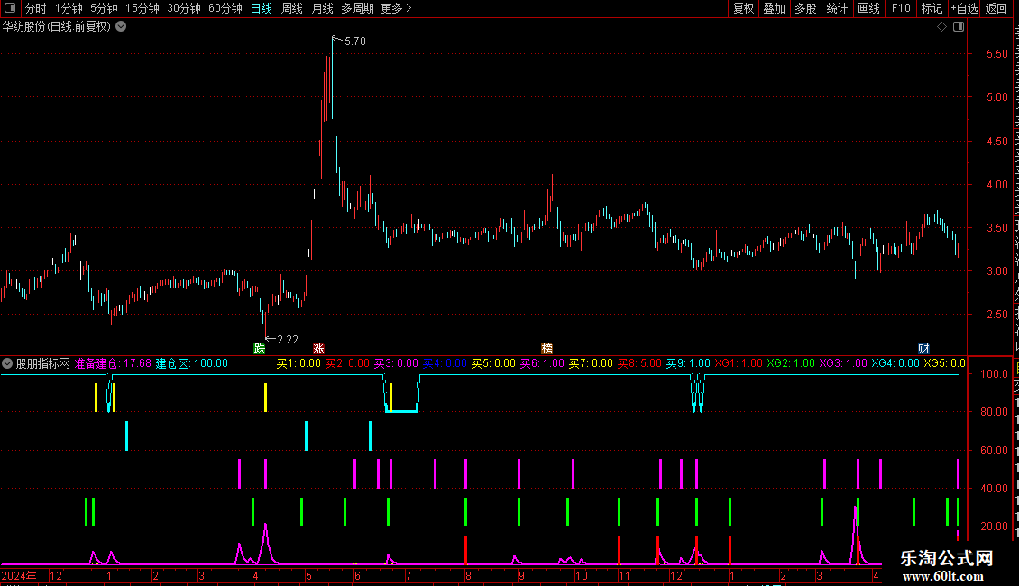Image resolution: width=1019 pixels, height=586 pixels.
Task: Open 多周期 multi-period view
Action: (357, 8)
